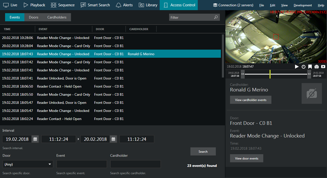
Task: Add a bookmark with the bookmark icon
Action: [x=310, y=67]
